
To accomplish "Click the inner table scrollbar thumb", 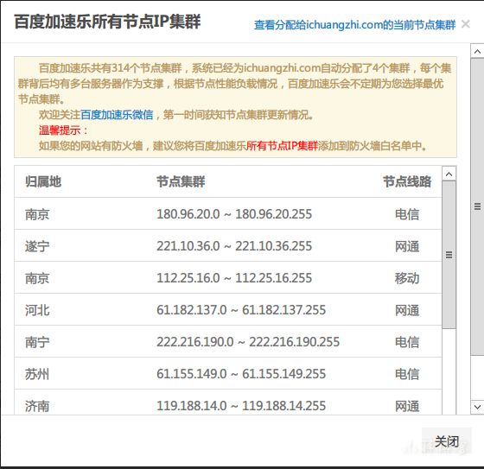I will coord(449,255).
